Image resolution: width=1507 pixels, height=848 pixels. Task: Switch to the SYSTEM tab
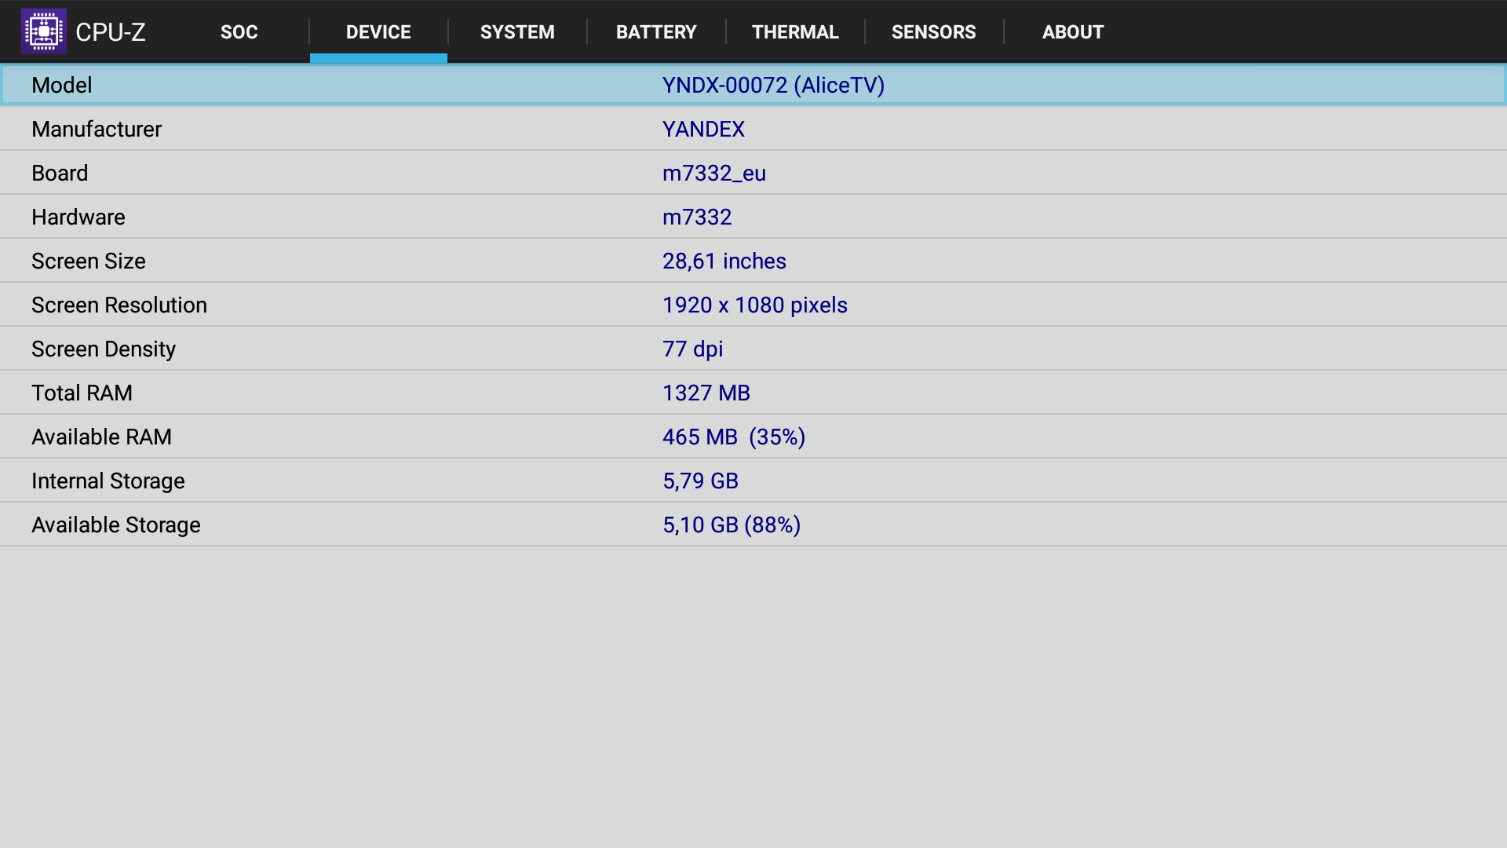(x=517, y=32)
